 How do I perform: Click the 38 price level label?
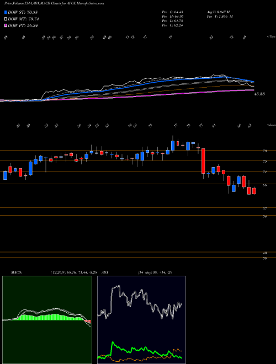[264, 258]
